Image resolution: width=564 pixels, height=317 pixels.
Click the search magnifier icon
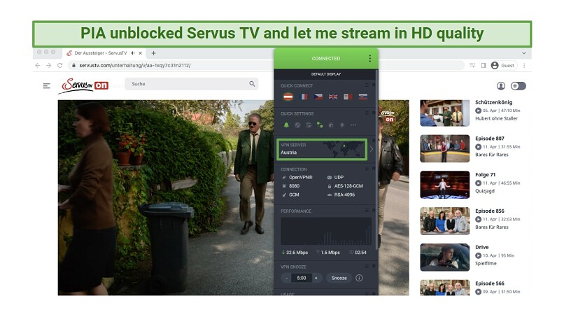pyautogui.click(x=252, y=84)
